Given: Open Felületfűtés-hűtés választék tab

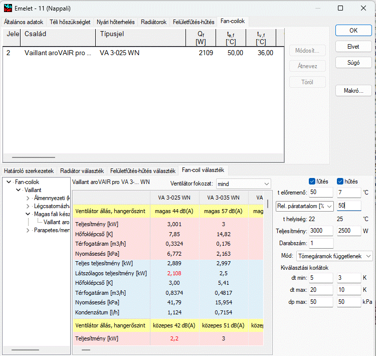Looking at the screenshot, I should [143, 171].
